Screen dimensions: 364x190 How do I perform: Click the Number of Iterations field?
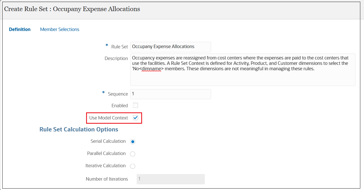170,179
